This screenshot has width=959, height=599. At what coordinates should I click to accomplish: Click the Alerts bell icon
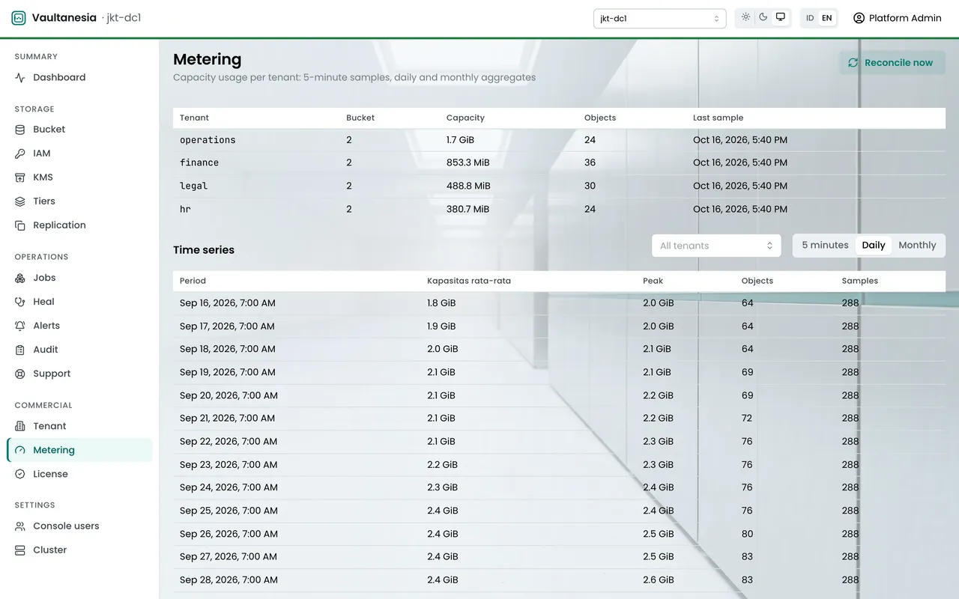tap(20, 326)
